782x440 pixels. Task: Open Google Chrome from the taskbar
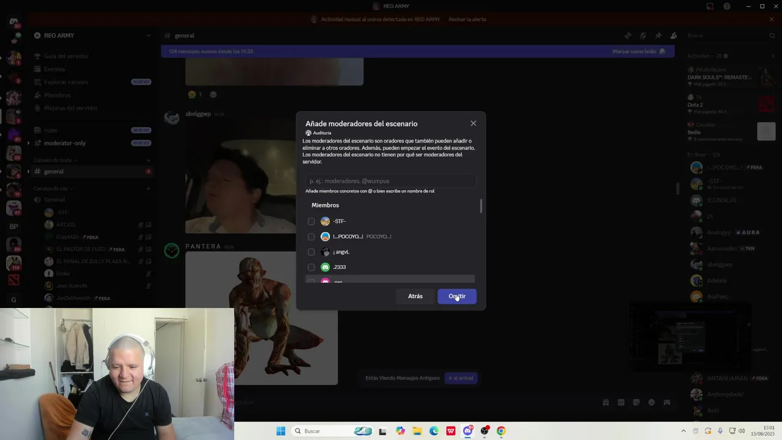(x=501, y=431)
